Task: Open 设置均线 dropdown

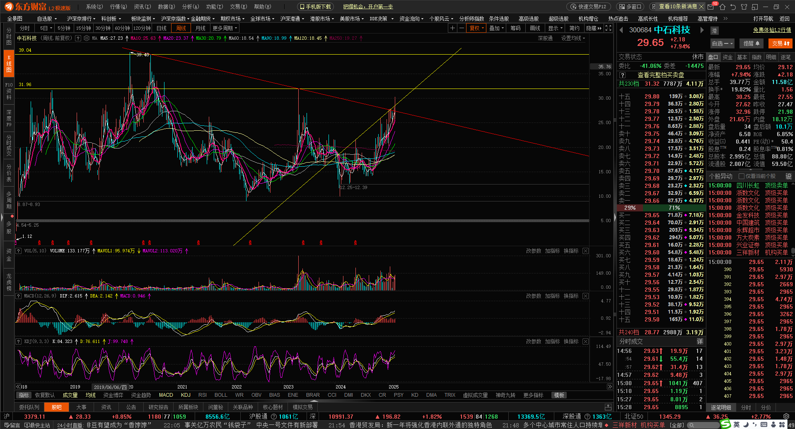Action: click(x=573, y=38)
